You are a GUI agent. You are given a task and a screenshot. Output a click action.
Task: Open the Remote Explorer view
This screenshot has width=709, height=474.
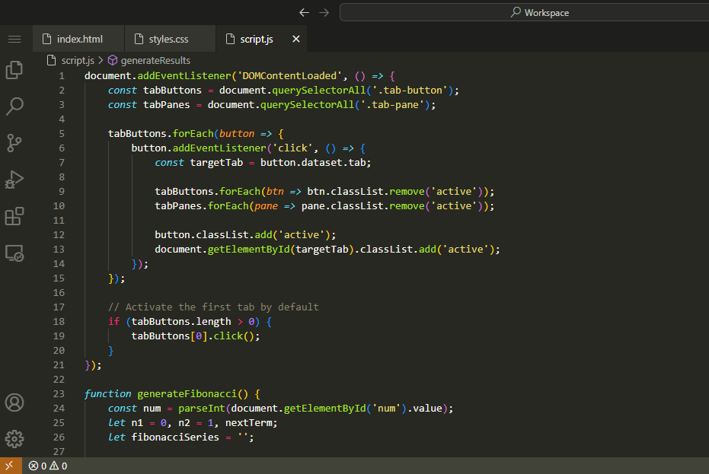(14, 253)
